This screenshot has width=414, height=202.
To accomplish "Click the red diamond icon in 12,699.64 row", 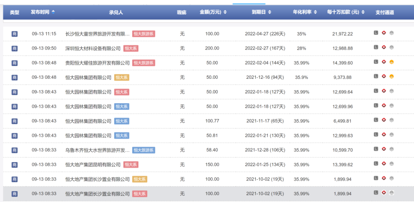I will pos(384,91).
